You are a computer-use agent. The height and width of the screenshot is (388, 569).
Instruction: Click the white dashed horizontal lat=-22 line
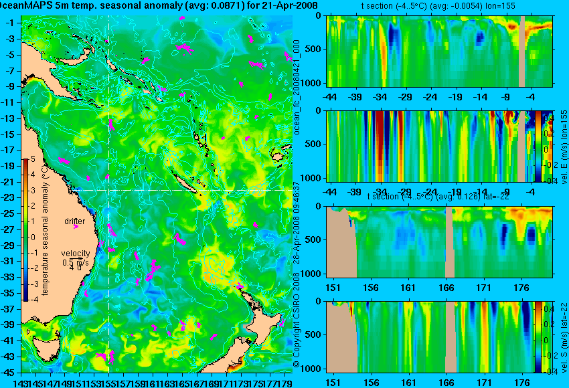pos(181,190)
